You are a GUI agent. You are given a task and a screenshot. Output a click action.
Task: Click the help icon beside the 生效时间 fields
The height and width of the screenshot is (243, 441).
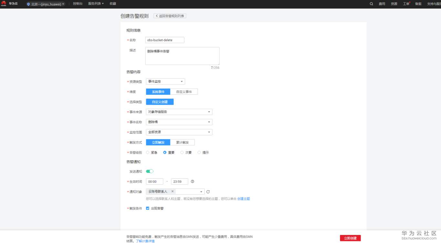192,181
